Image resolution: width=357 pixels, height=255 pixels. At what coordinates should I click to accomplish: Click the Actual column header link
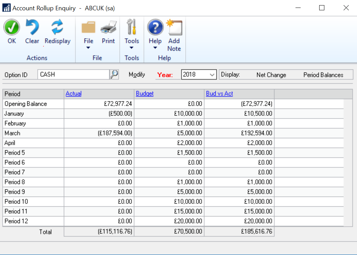coord(74,94)
